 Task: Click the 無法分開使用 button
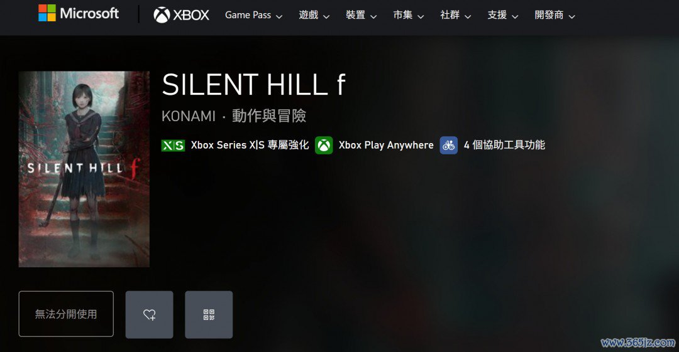point(66,314)
